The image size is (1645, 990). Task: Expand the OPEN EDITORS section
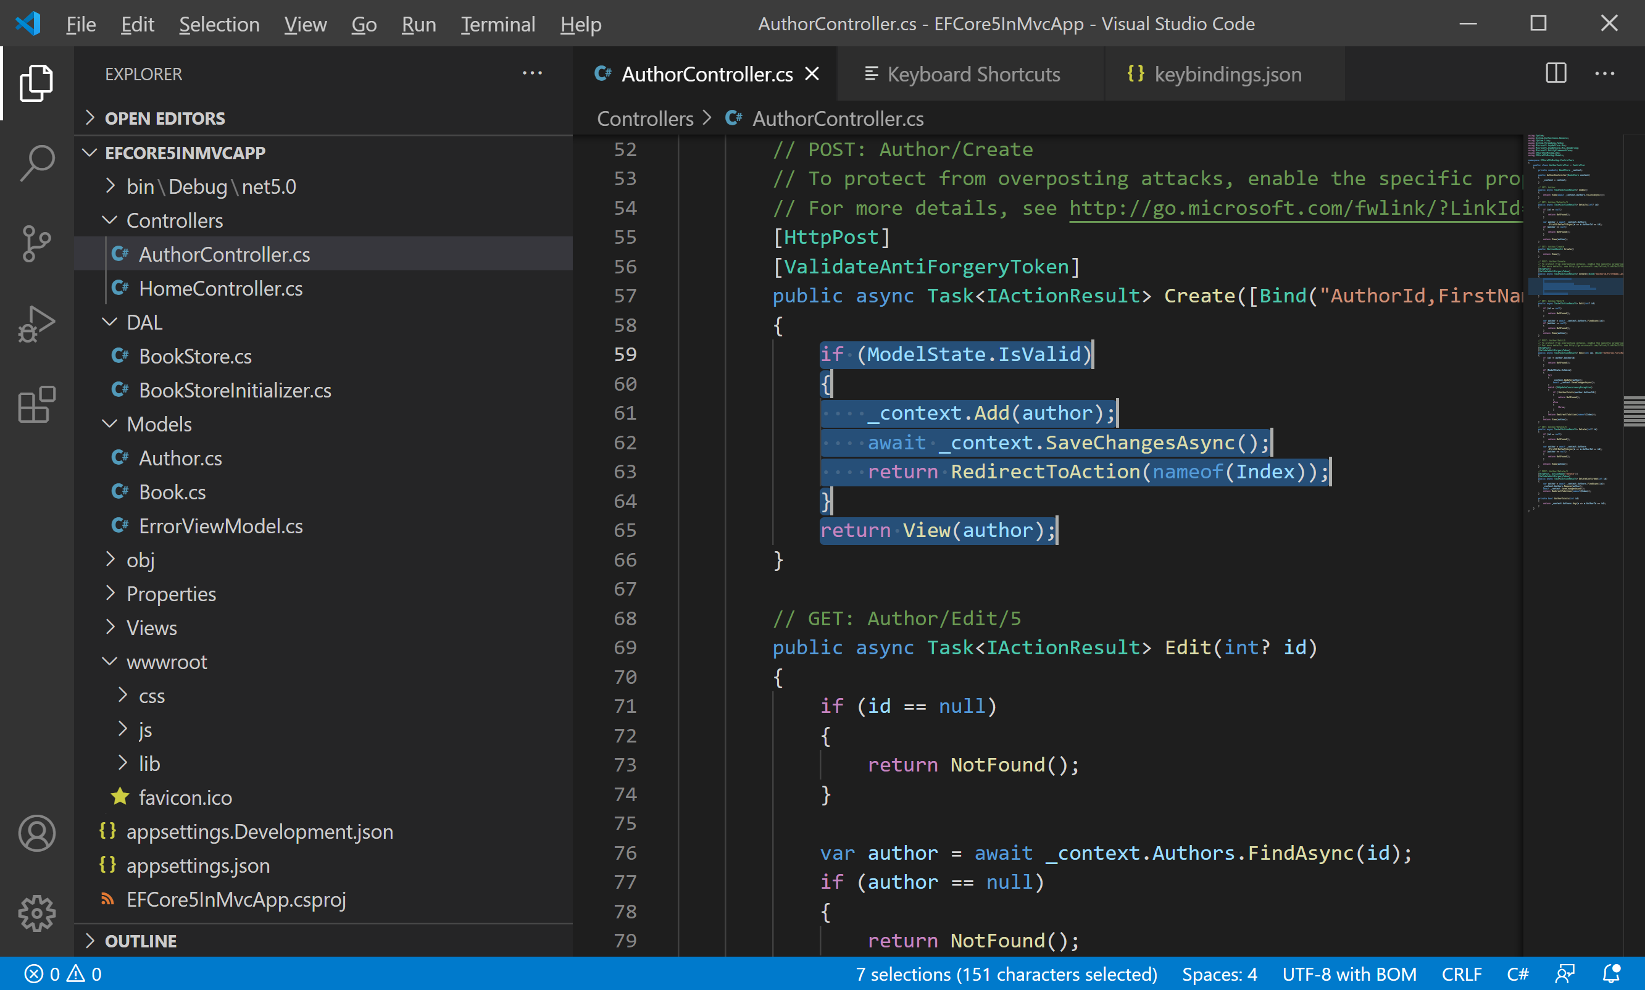164,118
